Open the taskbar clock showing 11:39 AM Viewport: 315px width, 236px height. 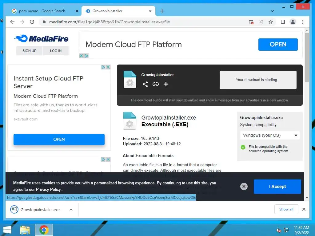coord(301,230)
